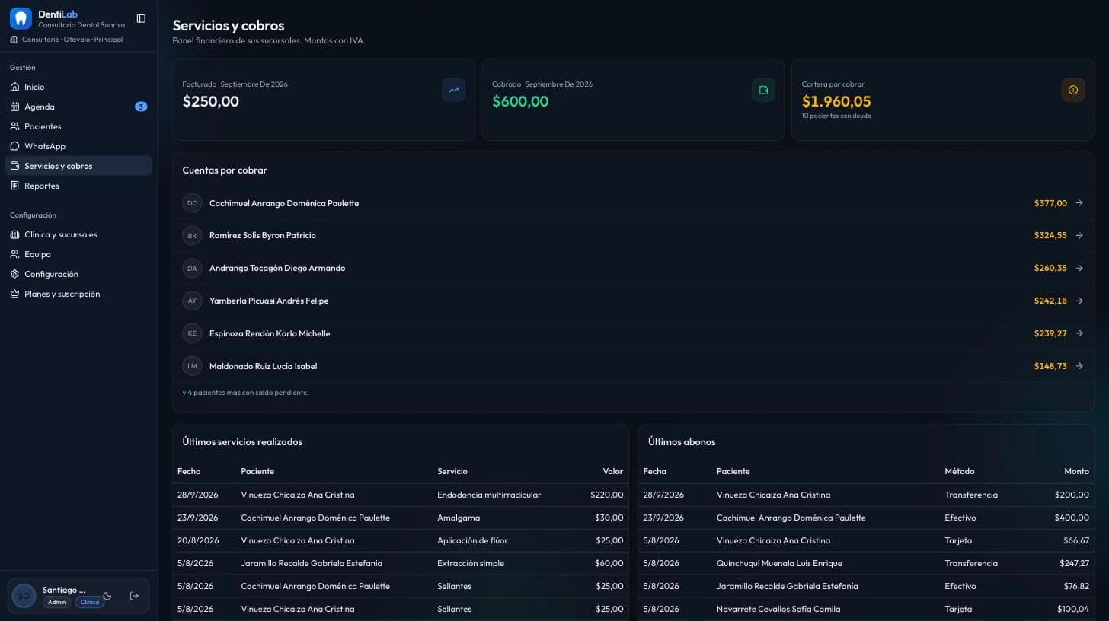This screenshot has height=621, width=1109.
Task: Click the Equipo team icon
Action: point(14,254)
